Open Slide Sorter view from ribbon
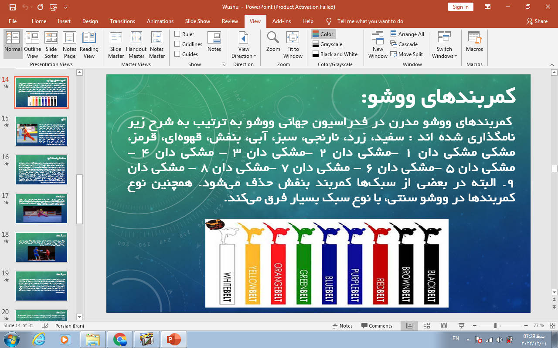 (51, 45)
